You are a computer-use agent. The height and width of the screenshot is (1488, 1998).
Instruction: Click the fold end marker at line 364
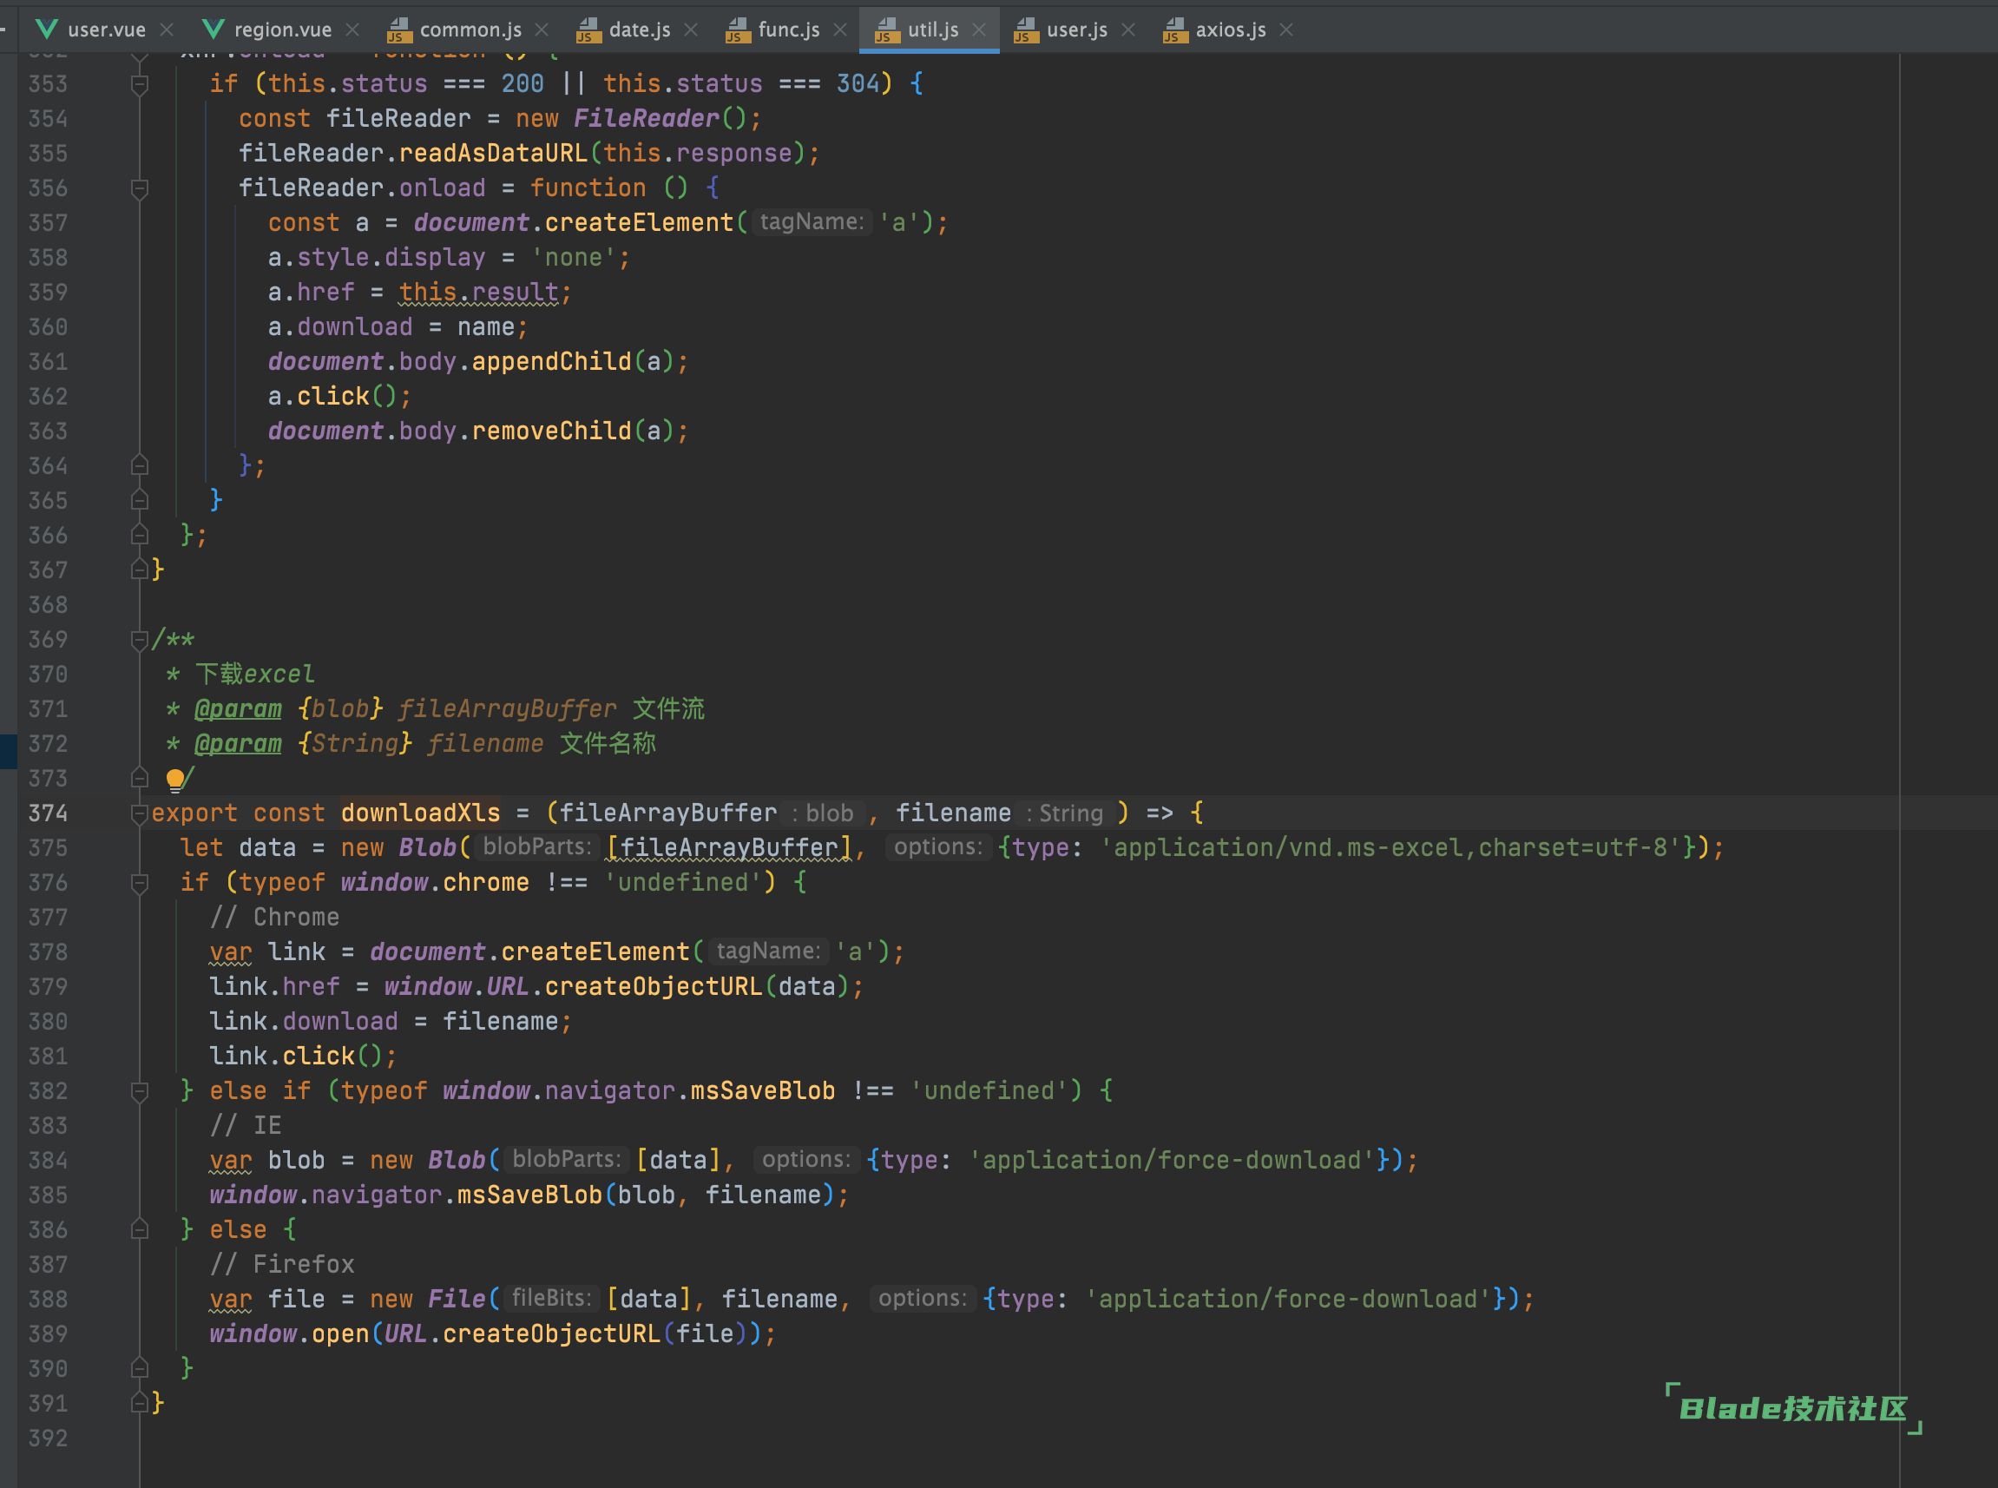tap(140, 465)
